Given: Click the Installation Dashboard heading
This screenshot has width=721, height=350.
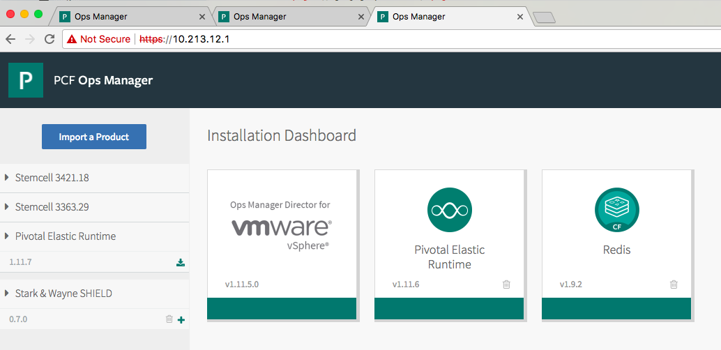Looking at the screenshot, I should (x=282, y=136).
